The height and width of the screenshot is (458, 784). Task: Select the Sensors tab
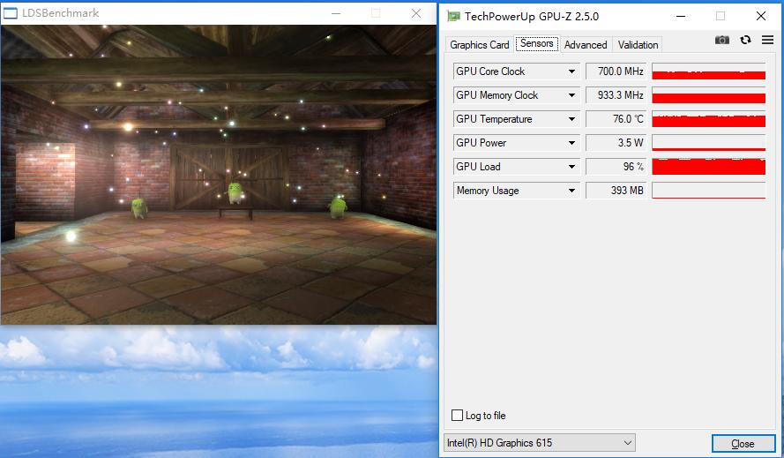pyautogui.click(x=536, y=43)
